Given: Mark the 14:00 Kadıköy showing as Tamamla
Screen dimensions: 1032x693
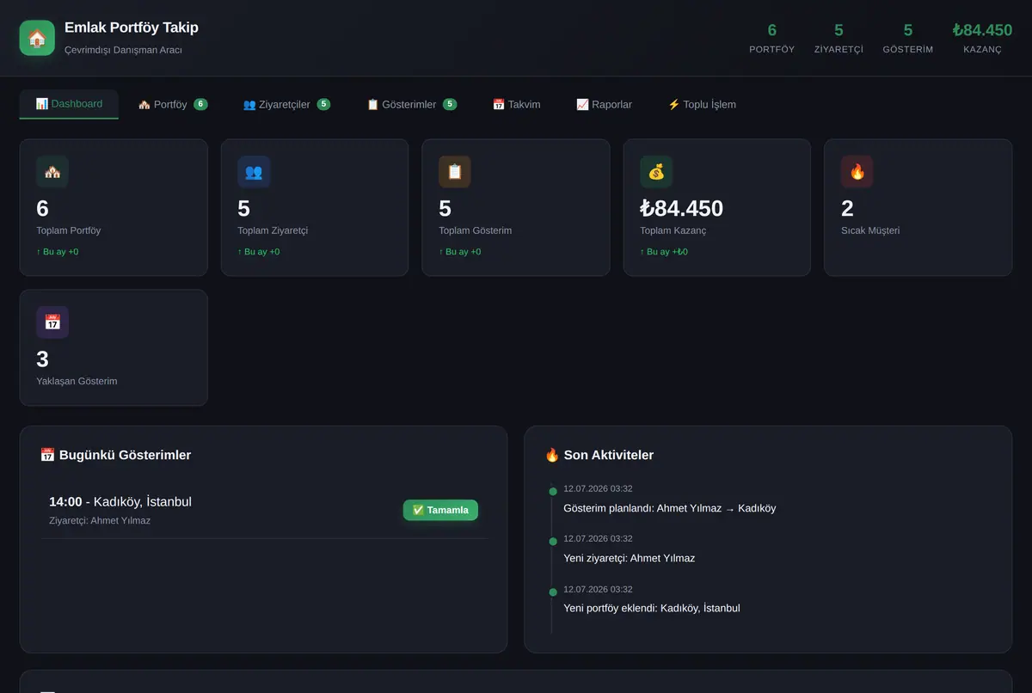Looking at the screenshot, I should (440, 510).
